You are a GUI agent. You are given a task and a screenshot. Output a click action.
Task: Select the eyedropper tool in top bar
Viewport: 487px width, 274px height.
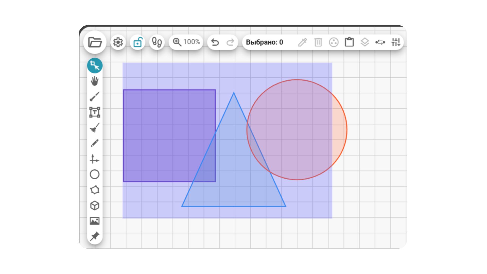click(303, 42)
